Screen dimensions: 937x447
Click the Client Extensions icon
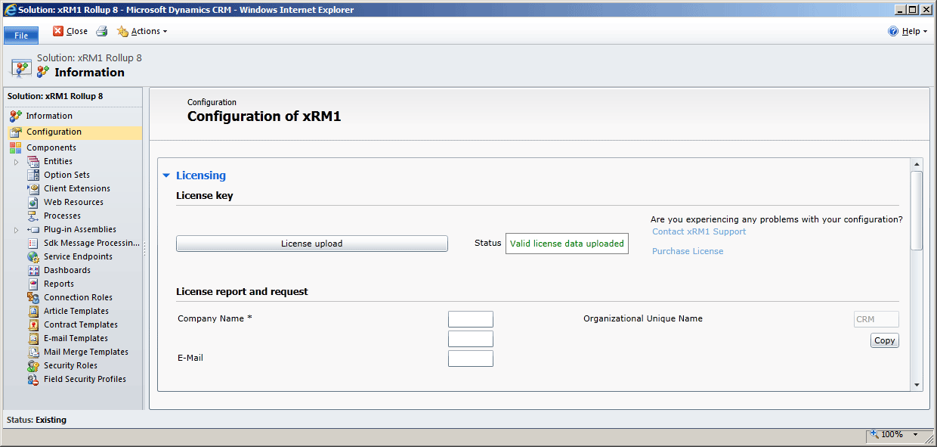click(33, 188)
